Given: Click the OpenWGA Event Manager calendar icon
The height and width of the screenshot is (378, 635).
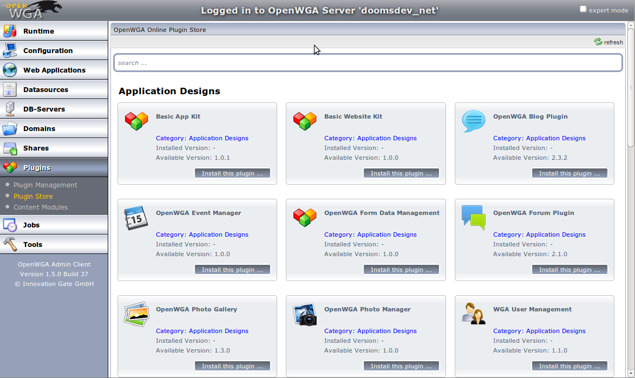Looking at the screenshot, I should pyautogui.click(x=136, y=218).
